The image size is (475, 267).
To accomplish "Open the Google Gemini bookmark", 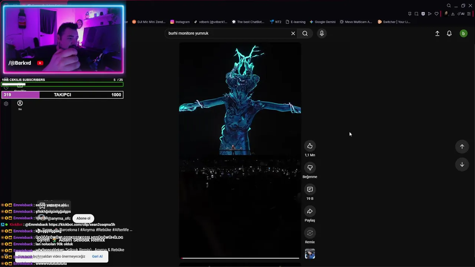I will tap(322, 22).
